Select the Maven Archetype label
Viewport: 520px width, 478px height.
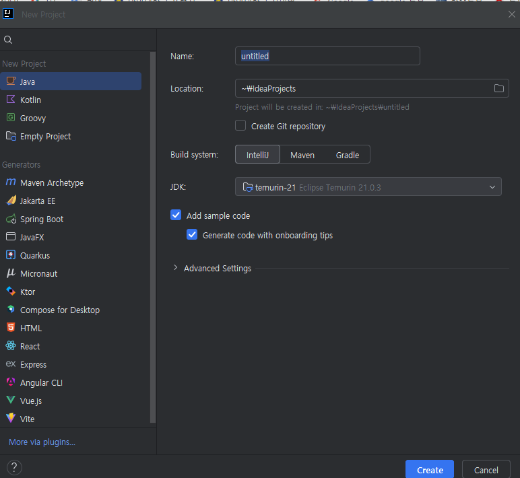52,182
